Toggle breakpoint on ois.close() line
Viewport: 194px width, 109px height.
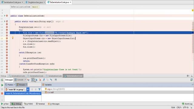click(7, 44)
